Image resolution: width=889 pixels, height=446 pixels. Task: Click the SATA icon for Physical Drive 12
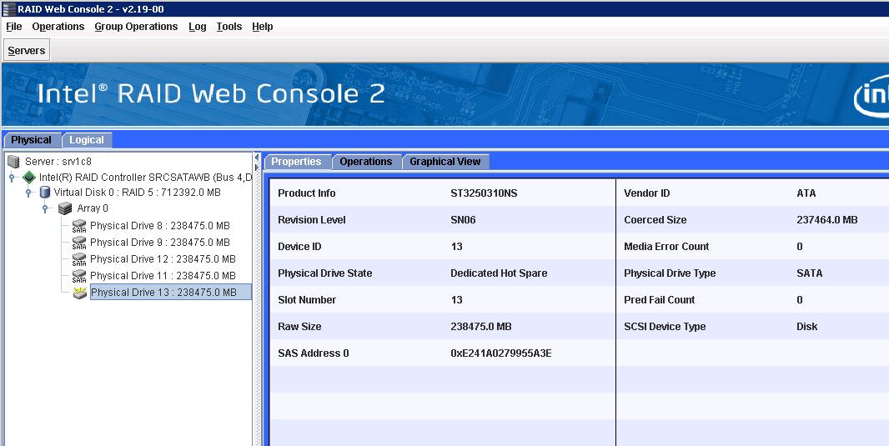79,259
